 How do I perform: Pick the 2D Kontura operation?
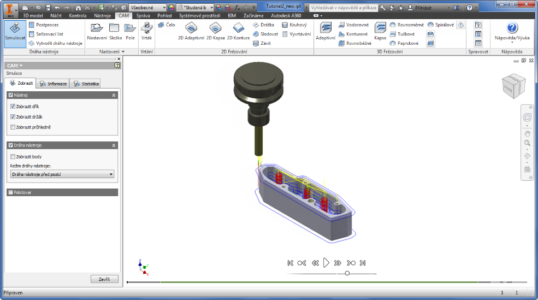click(238, 32)
